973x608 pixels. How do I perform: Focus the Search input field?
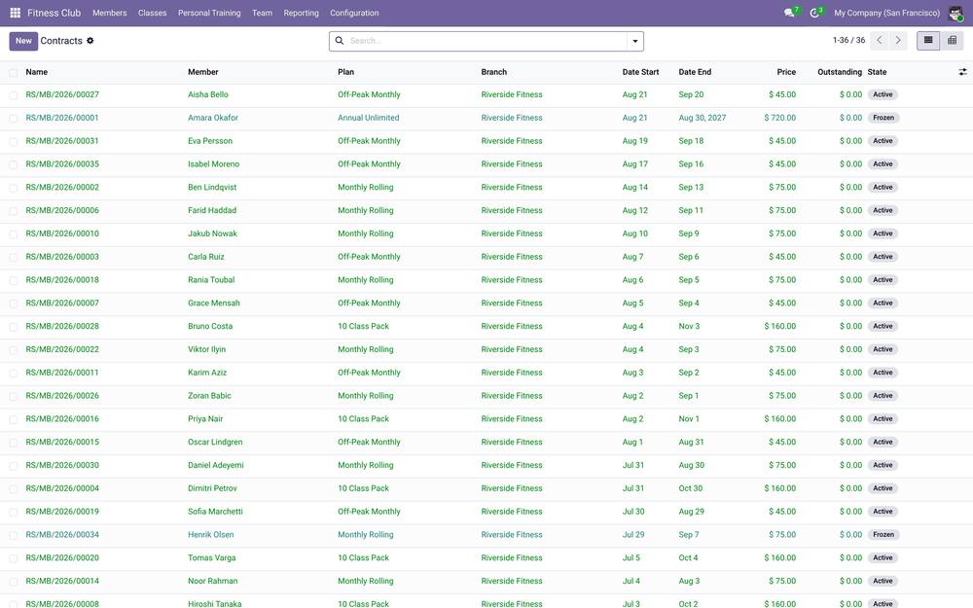[x=487, y=41]
